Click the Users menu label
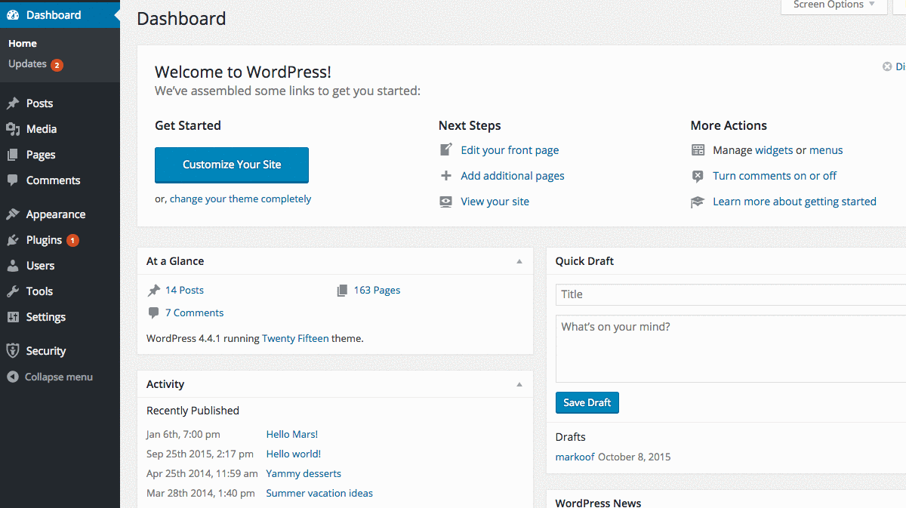The width and height of the screenshot is (906, 508). 40,266
